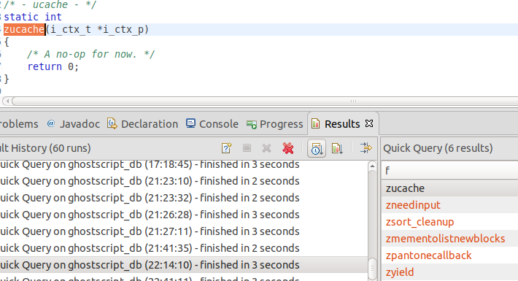518x281 pixels.
Task: Click the grey remove selected run X
Action: (266, 148)
